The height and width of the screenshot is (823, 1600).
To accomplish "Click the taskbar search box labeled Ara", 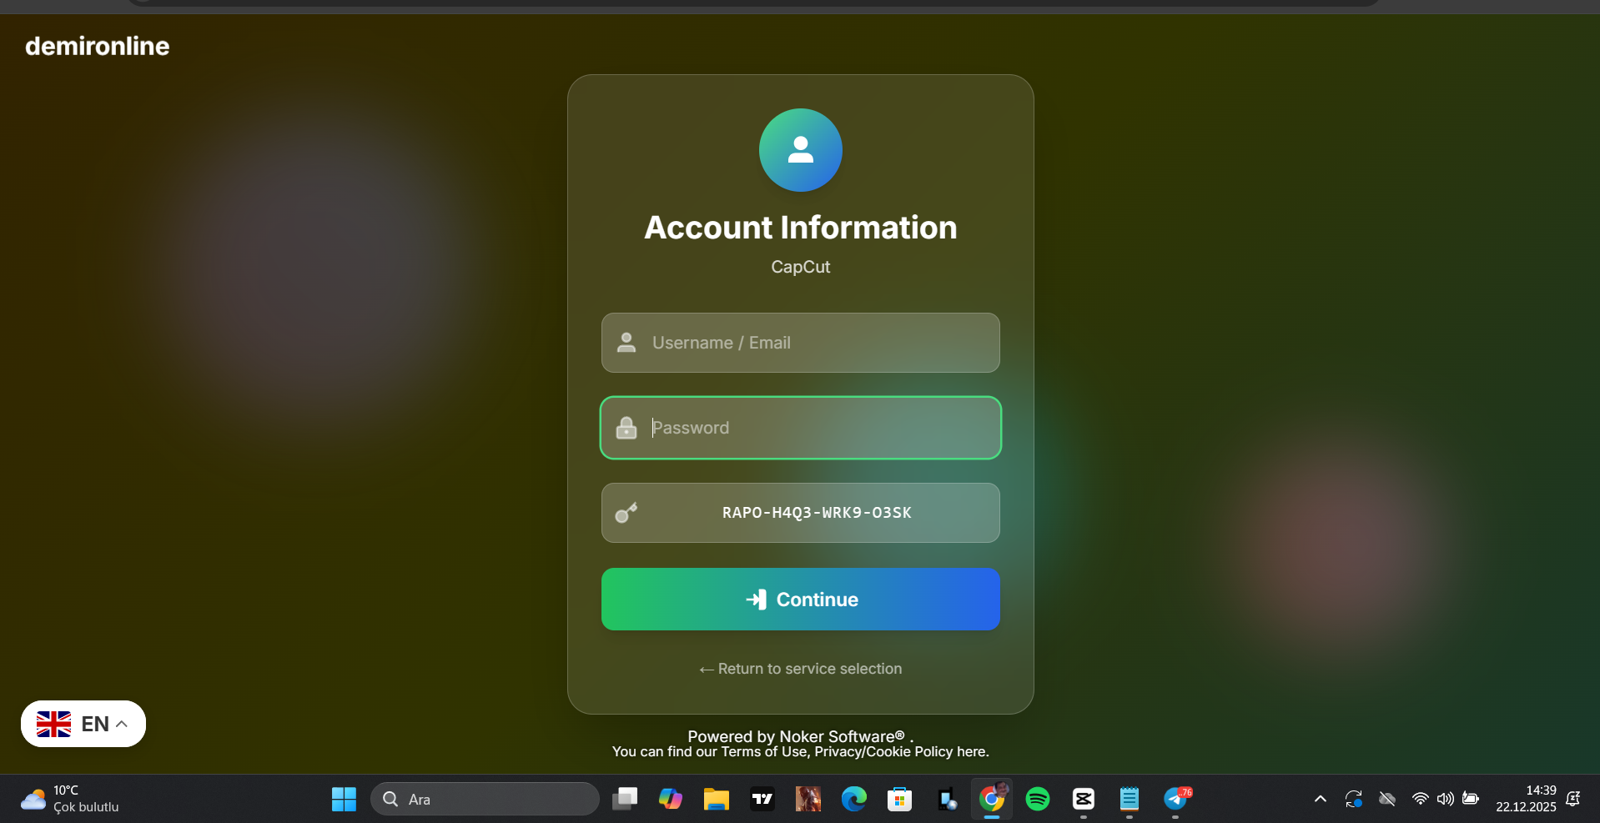I will click(485, 799).
